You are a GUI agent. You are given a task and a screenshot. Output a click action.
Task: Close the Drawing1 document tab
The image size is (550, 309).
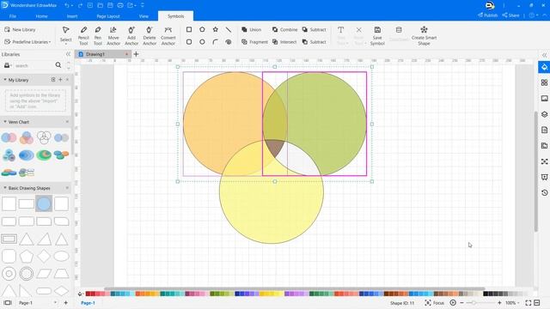pos(126,54)
